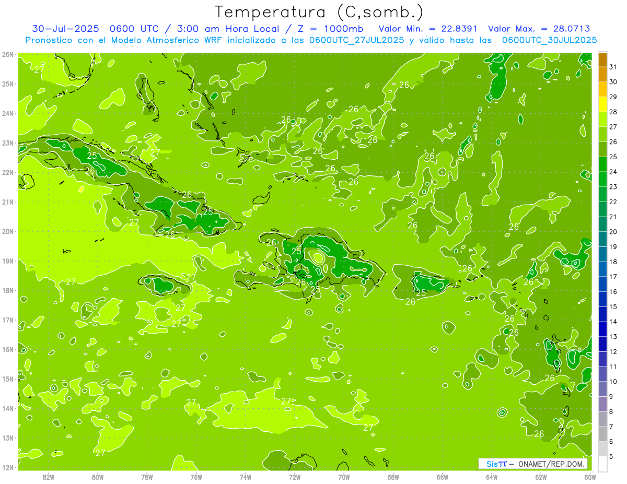Click longitude axis label "60W"
Image resolution: width=627 pixels, height=484 pixels.
[590, 477]
